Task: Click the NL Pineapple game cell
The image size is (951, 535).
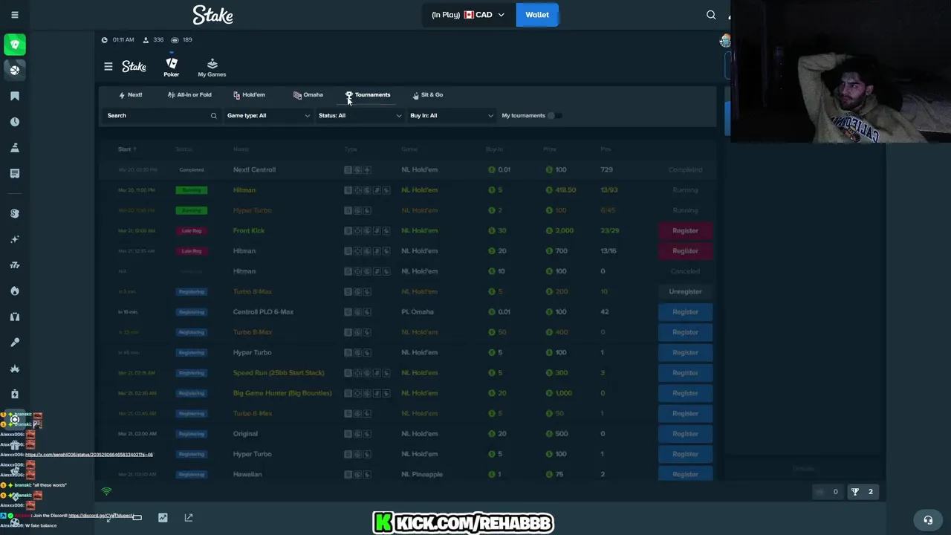Action: pos(422,474)
